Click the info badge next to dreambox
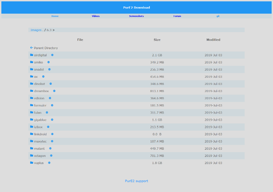273x192 pixels. [54, 91]
